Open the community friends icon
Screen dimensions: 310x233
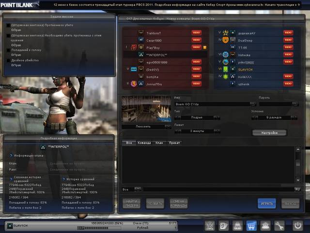pyautogui.click(x=265, y=225)
